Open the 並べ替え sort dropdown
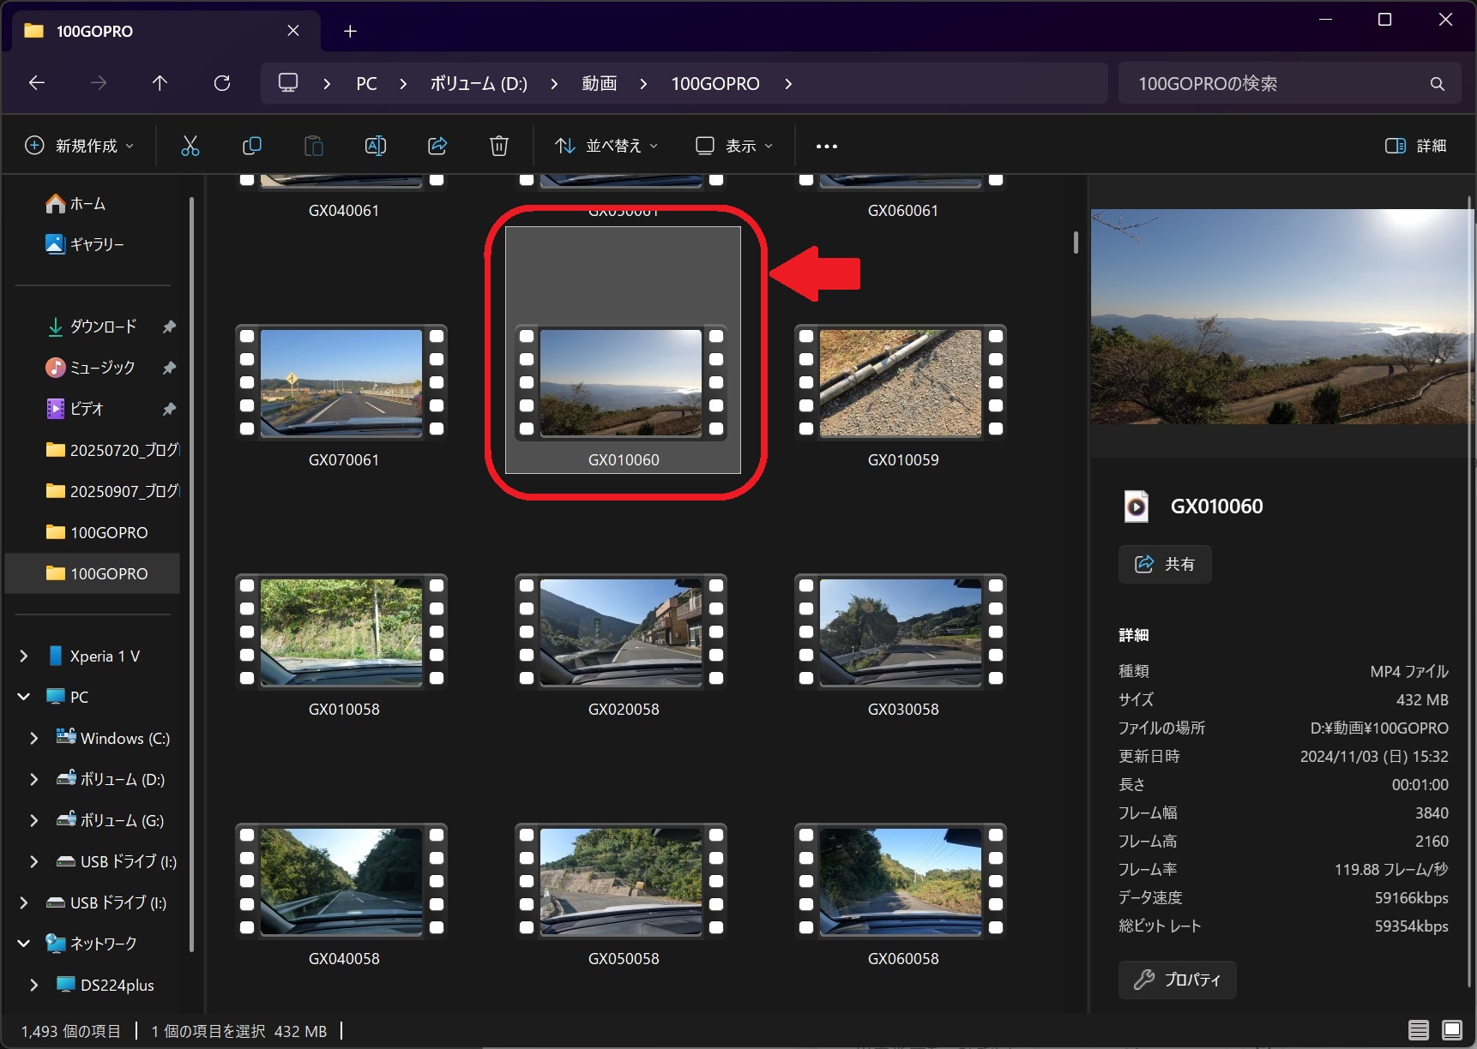 coord(606,146)
